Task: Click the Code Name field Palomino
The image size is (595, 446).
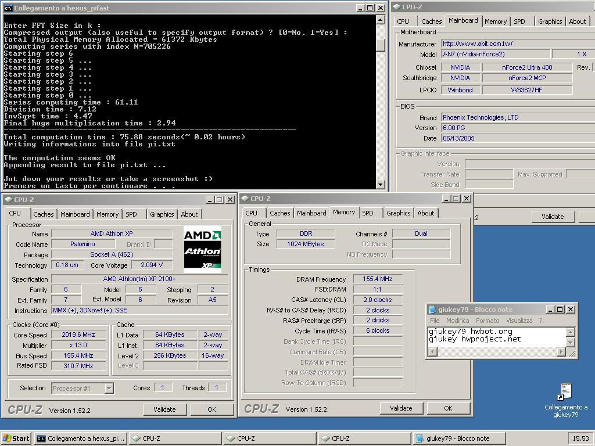Action: (x=83, y=244)
